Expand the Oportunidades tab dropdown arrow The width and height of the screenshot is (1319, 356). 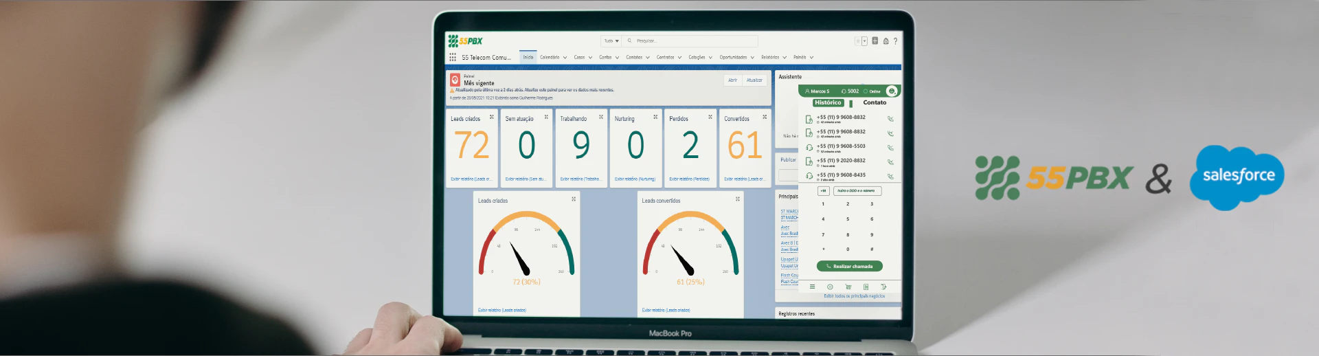tap(752, 58)
